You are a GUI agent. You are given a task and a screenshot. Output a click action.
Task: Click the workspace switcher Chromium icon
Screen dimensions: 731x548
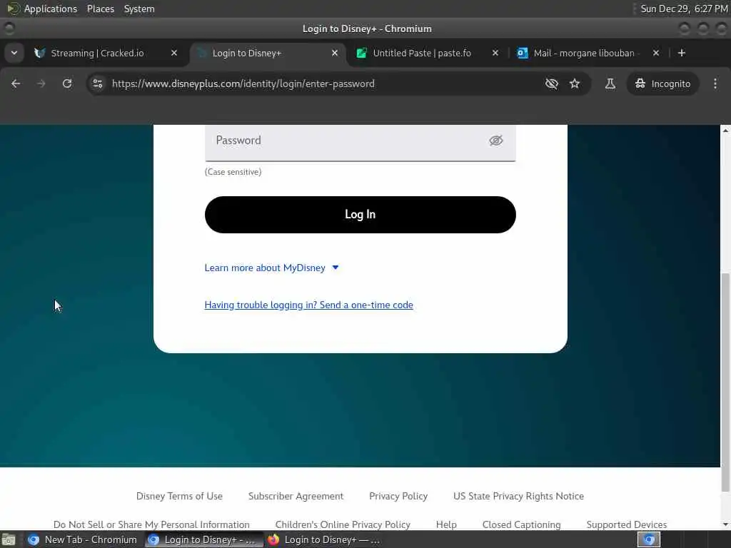click(648, 539)
